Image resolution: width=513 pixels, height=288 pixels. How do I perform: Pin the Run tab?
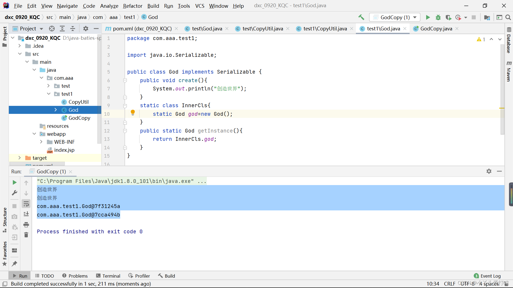15,263
